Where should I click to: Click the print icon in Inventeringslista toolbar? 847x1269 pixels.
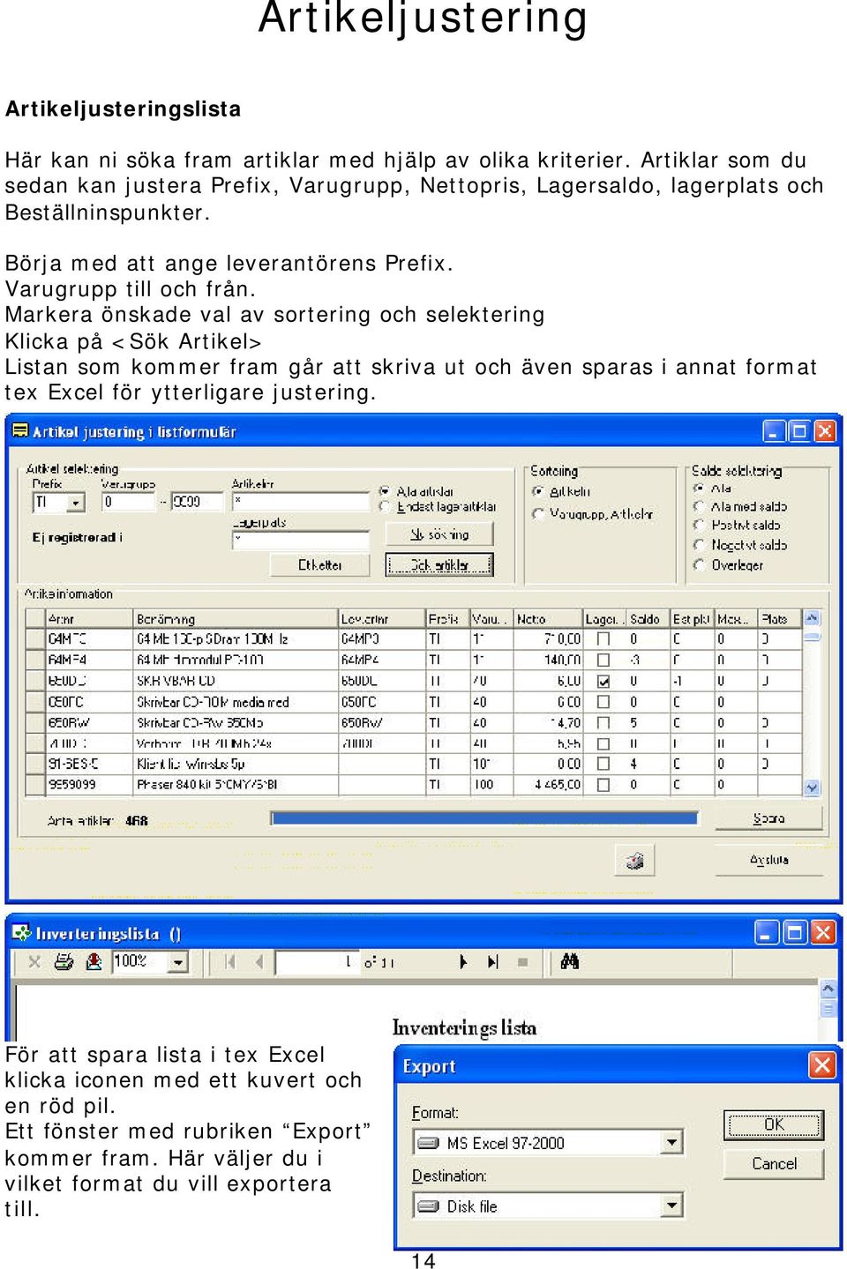64,962
